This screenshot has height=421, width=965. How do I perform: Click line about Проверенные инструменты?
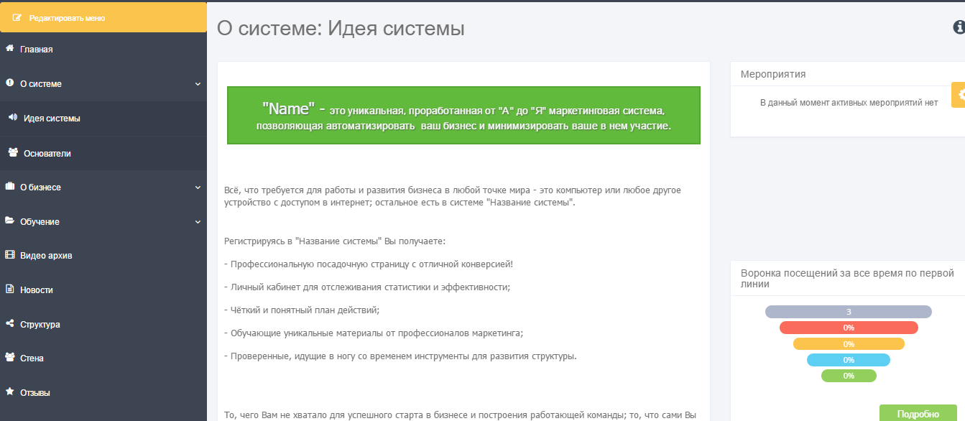400,356
